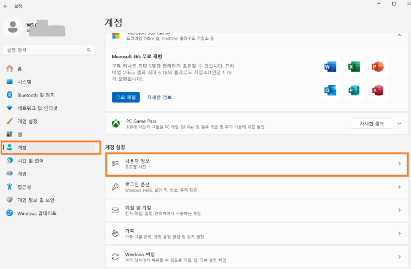Screen dimensions: 411x269
Task: Click the Bluetooth icon in sidebar
Action: point(9,94)
